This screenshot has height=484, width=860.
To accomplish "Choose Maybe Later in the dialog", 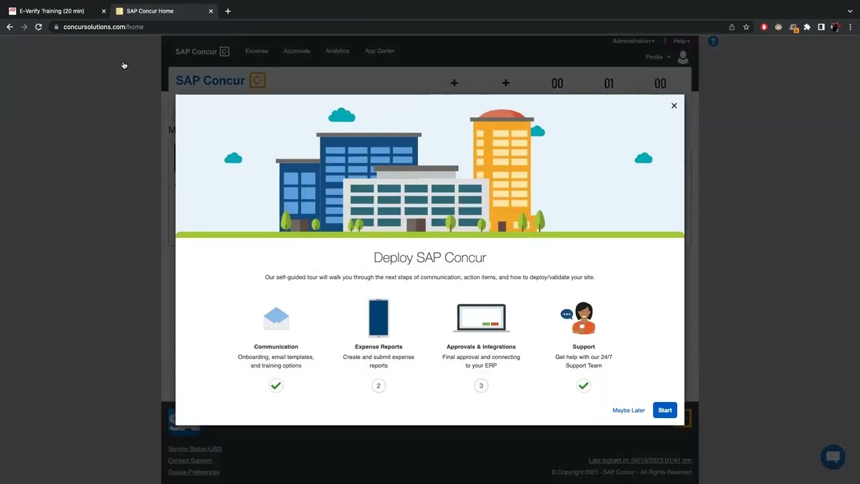I will click(628, 410).
